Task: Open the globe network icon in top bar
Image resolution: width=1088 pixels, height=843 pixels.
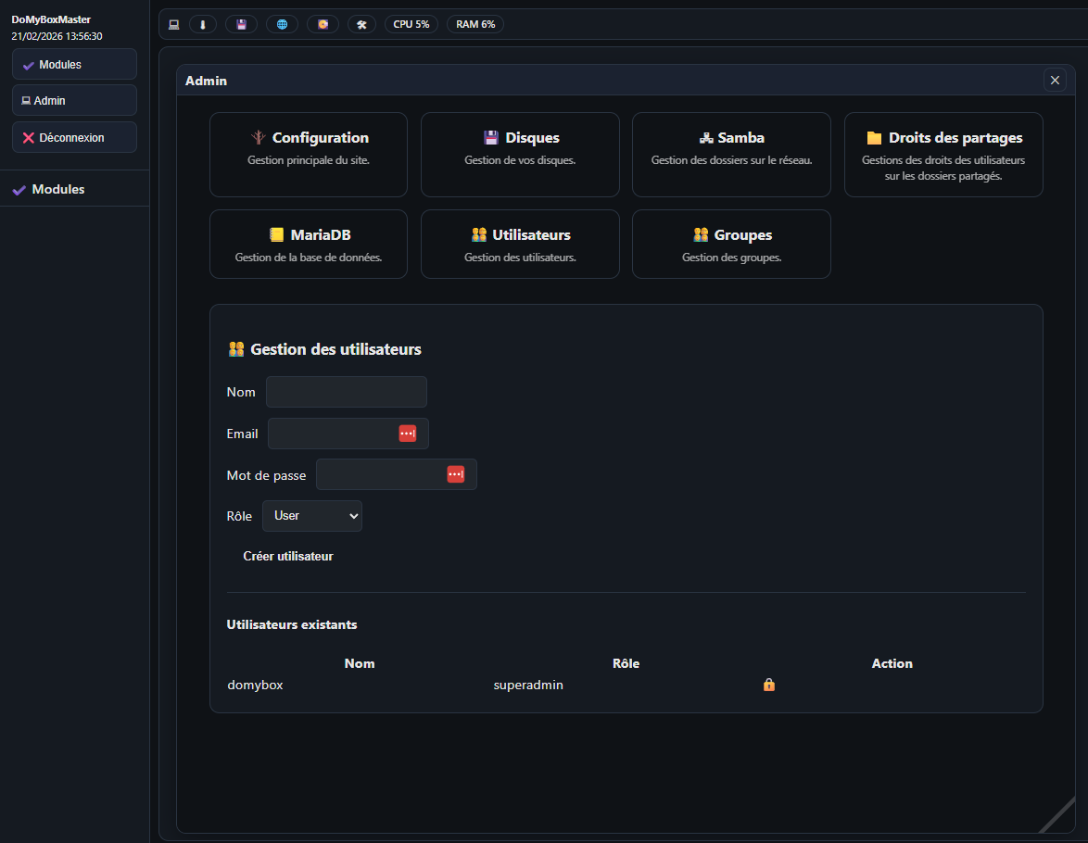Action: 282,24
